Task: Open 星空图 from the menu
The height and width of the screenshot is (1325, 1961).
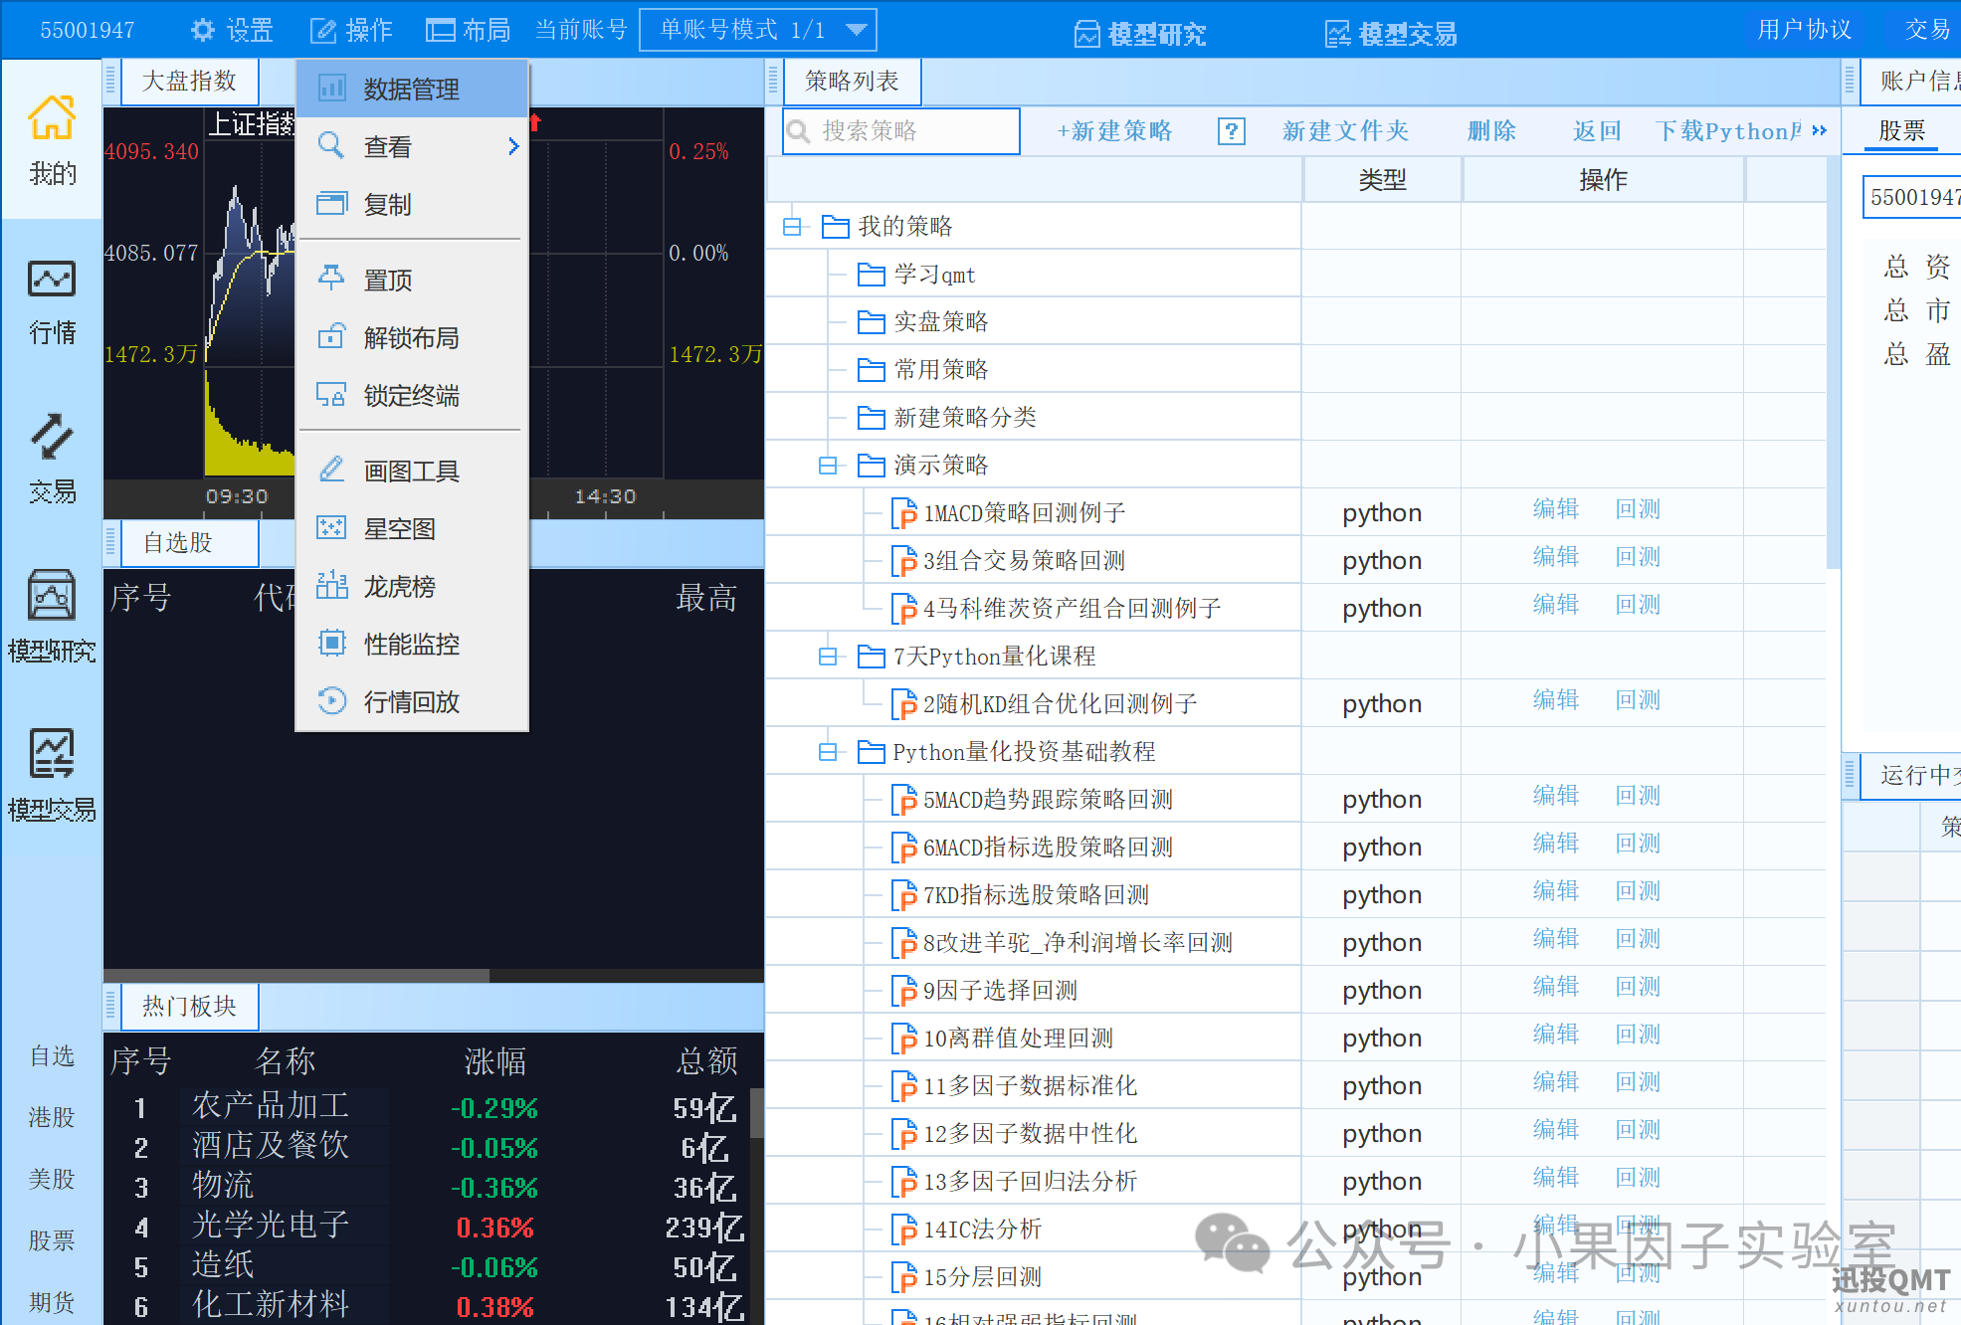Action: pyautogui.click(x=399, y=529)
